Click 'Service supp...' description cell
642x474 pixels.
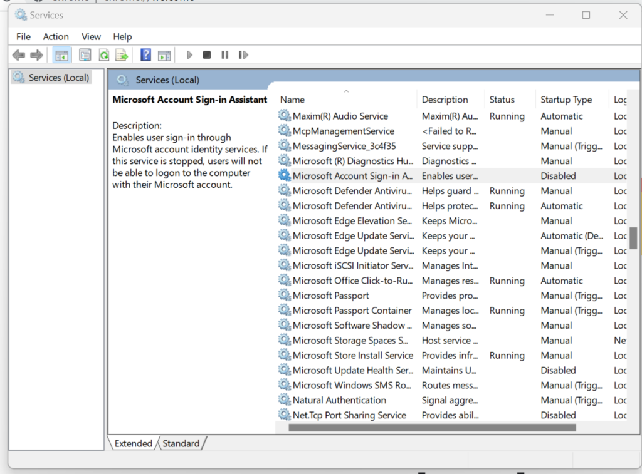click(x=450, y=146)
